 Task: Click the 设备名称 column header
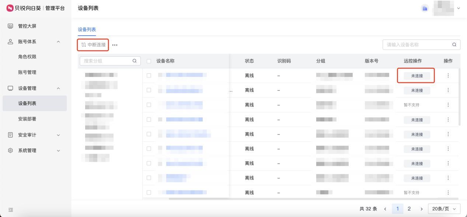click(165, 61)
